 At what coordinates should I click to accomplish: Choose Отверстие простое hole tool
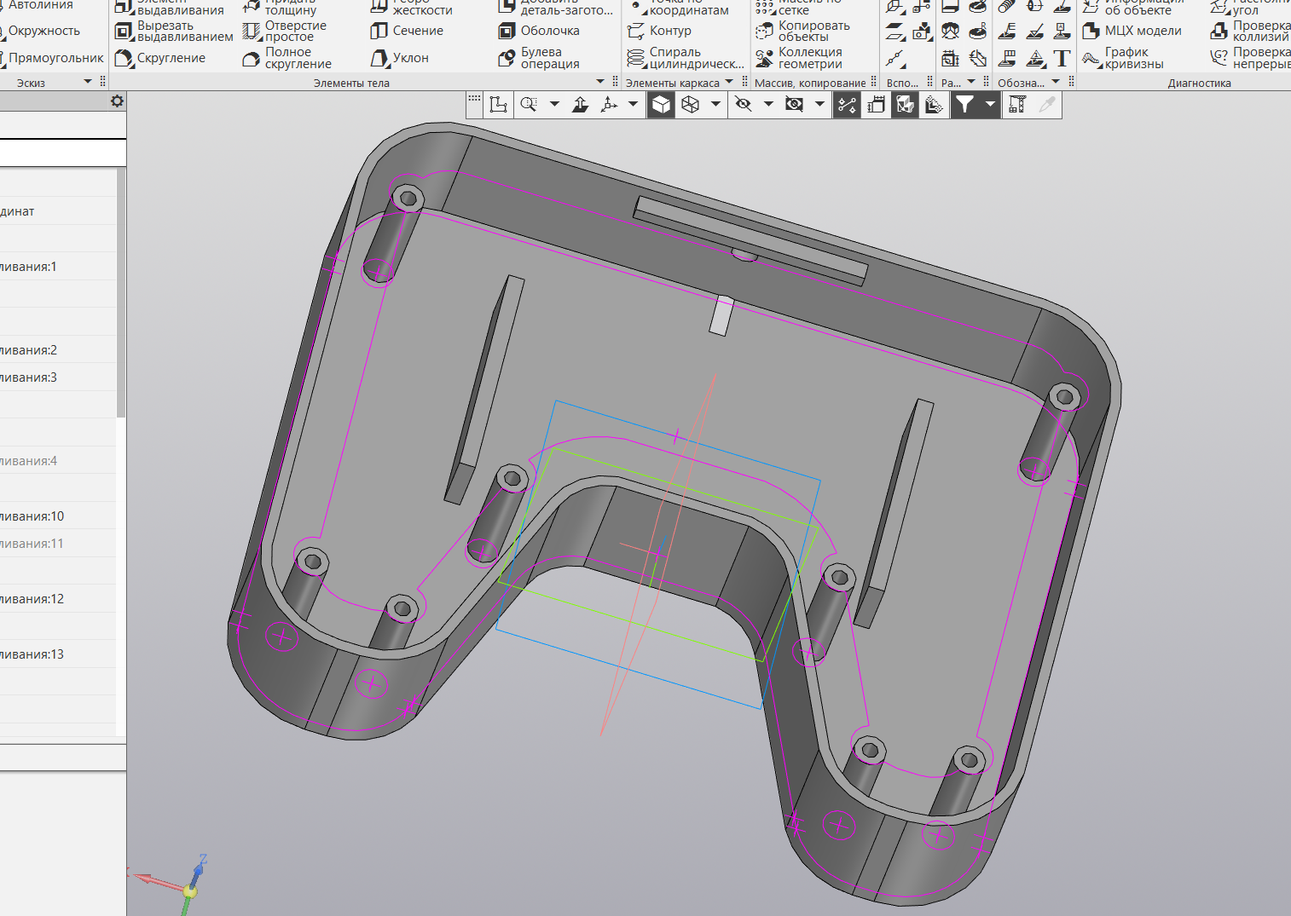click(285, 32)
